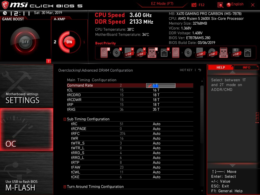Viewport: 260px width, 195px height.
Task: Switch to the HELP tab
Action: coord(221,67)
